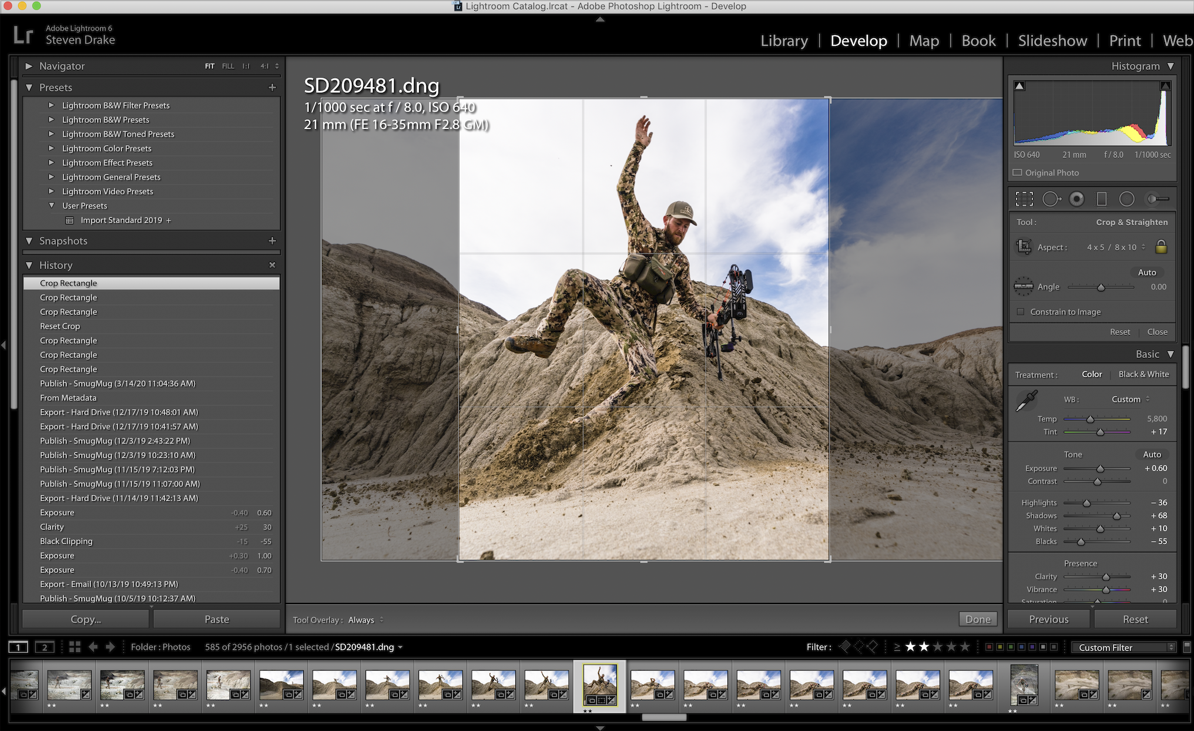Check the Constrain to Image option

[x=1021, y=312]
